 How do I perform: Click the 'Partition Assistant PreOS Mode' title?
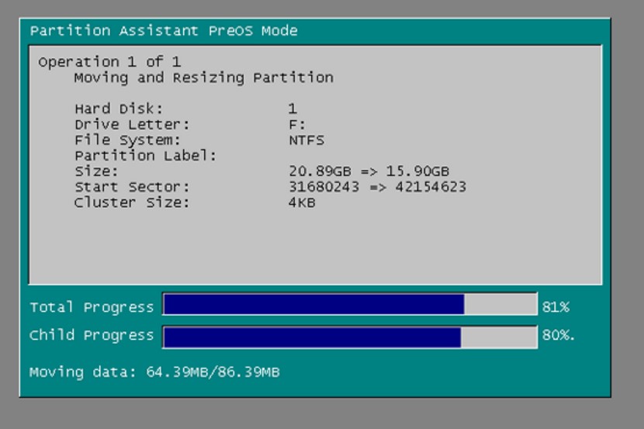click(164, 31)
